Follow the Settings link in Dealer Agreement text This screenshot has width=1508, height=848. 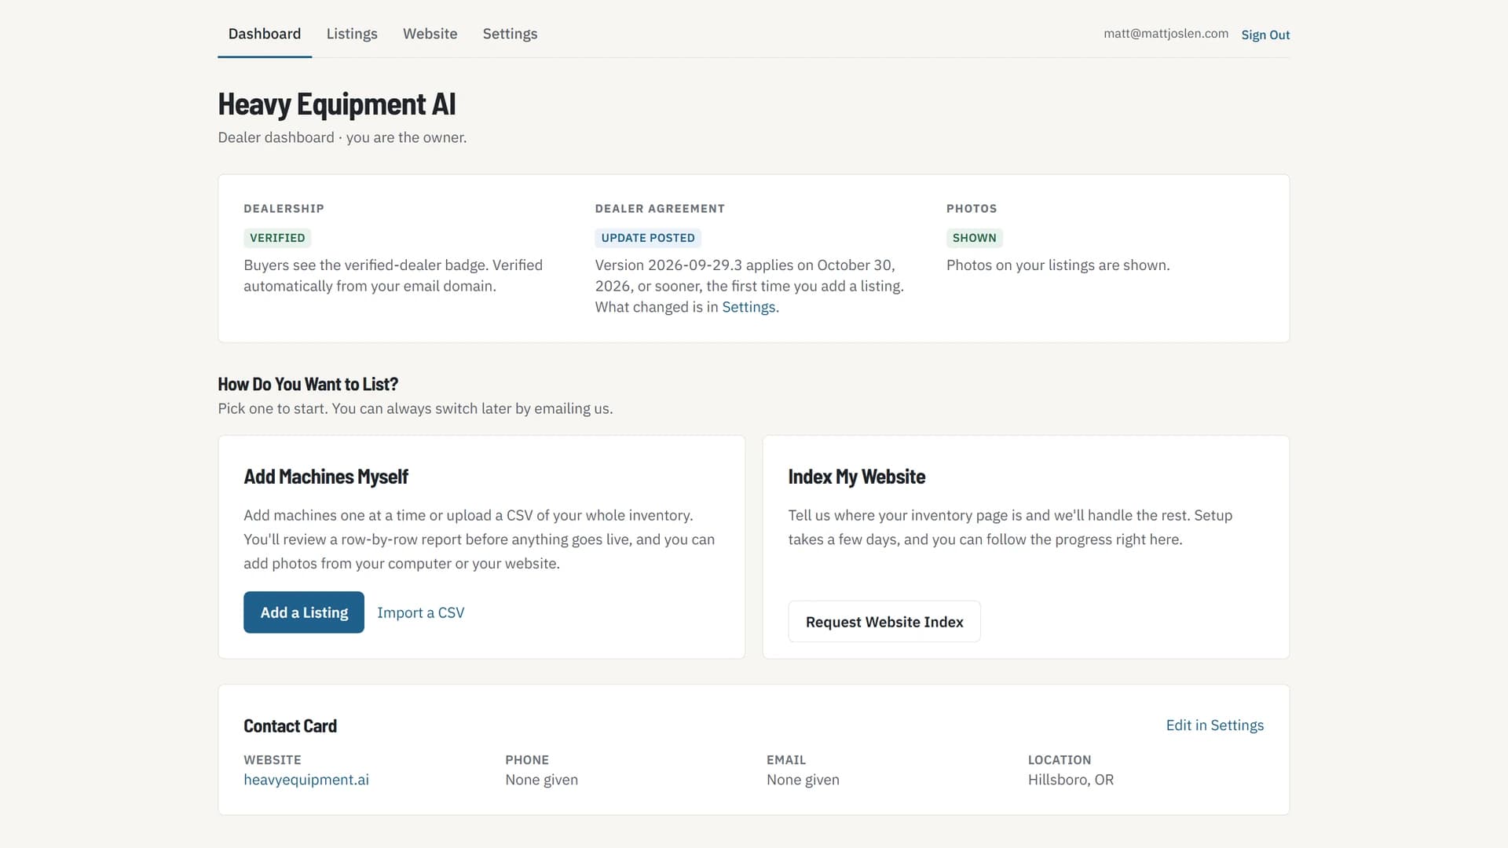749,307
